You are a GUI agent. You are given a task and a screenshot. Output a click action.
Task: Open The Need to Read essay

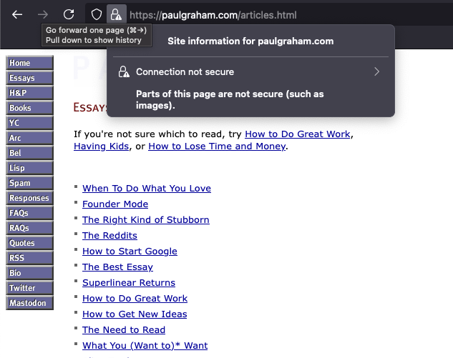pyautogui.click(x=124, y=329)
